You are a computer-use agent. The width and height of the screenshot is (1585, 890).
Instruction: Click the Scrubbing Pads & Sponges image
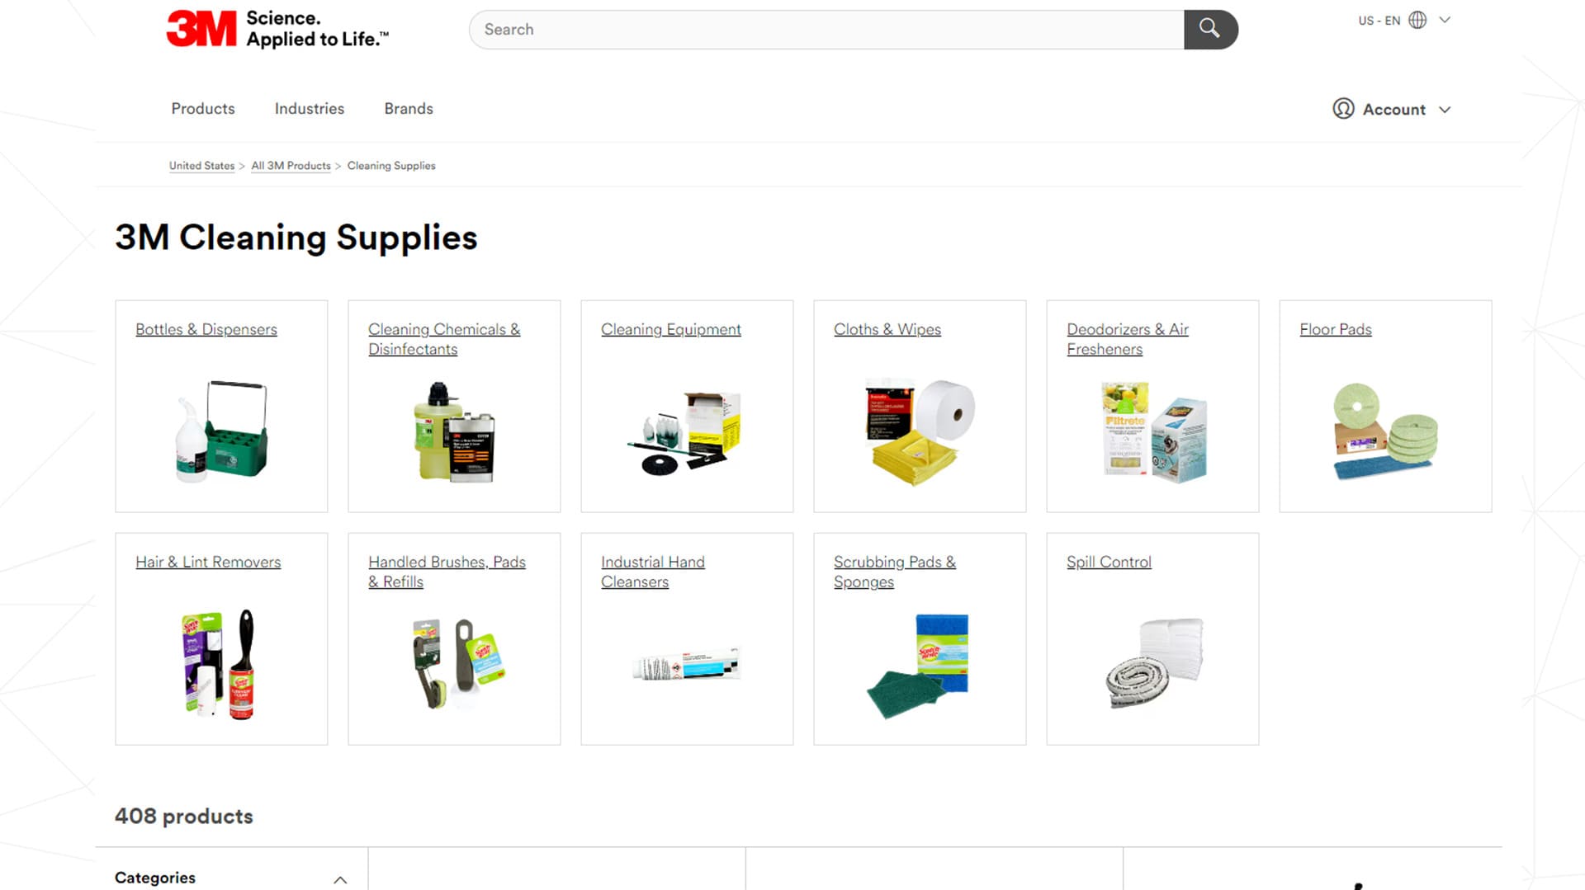(x=919, y=666)
